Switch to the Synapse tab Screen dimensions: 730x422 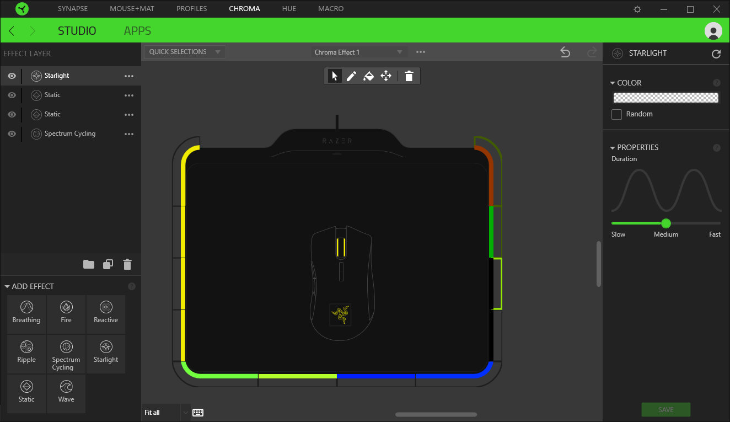(x=73, y=9)
